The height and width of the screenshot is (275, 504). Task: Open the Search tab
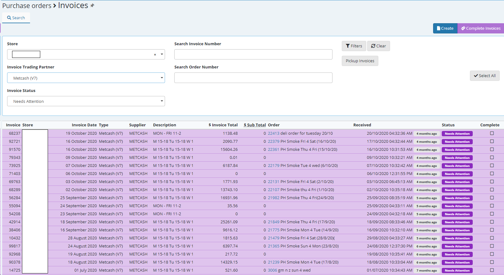[16, 18]
